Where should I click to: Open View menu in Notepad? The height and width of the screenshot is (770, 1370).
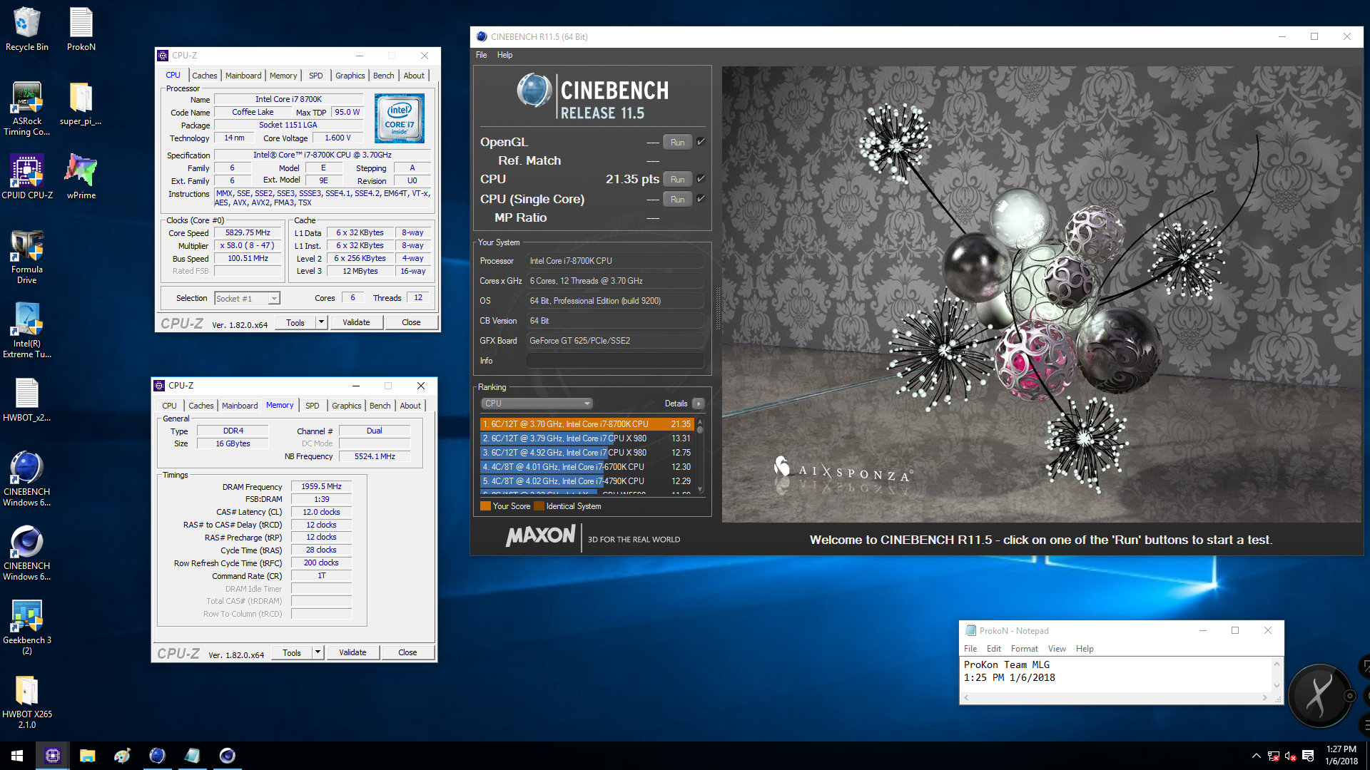[1057, 649]
